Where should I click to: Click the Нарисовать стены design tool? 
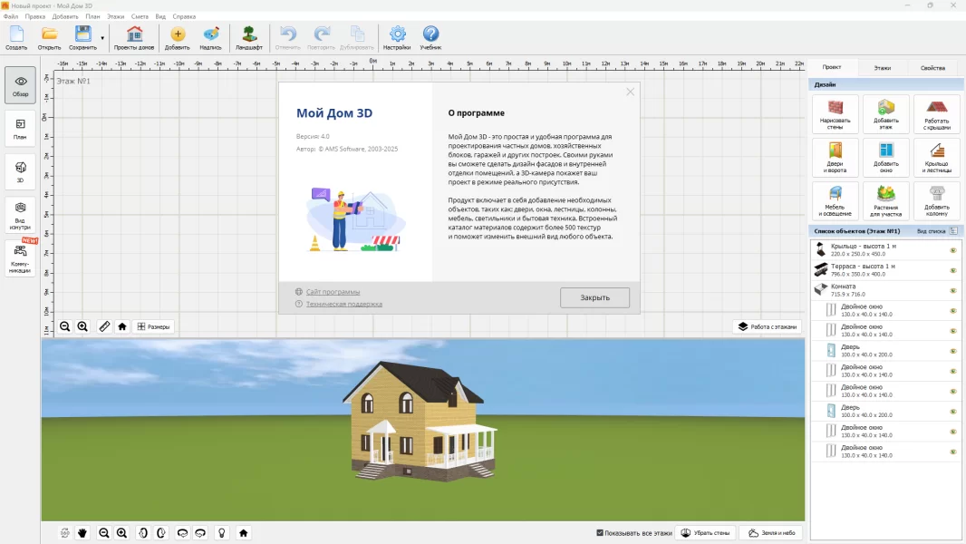(835, 114)
